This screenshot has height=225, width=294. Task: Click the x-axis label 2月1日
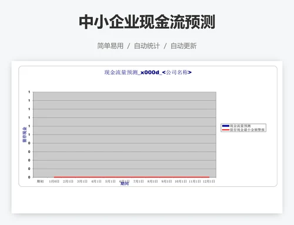pyautogui.click(x=68, y=182)
